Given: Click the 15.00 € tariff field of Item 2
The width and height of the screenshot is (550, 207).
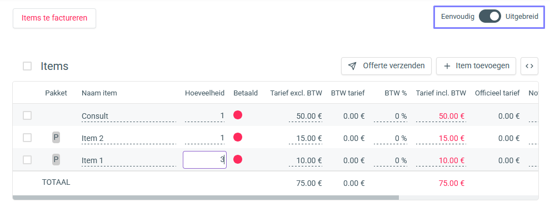Looking at the screenshot, I should pyautogui.click(x=306, y=139).
